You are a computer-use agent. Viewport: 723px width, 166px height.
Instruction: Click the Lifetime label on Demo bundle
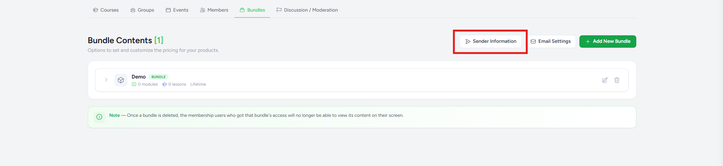198,85
